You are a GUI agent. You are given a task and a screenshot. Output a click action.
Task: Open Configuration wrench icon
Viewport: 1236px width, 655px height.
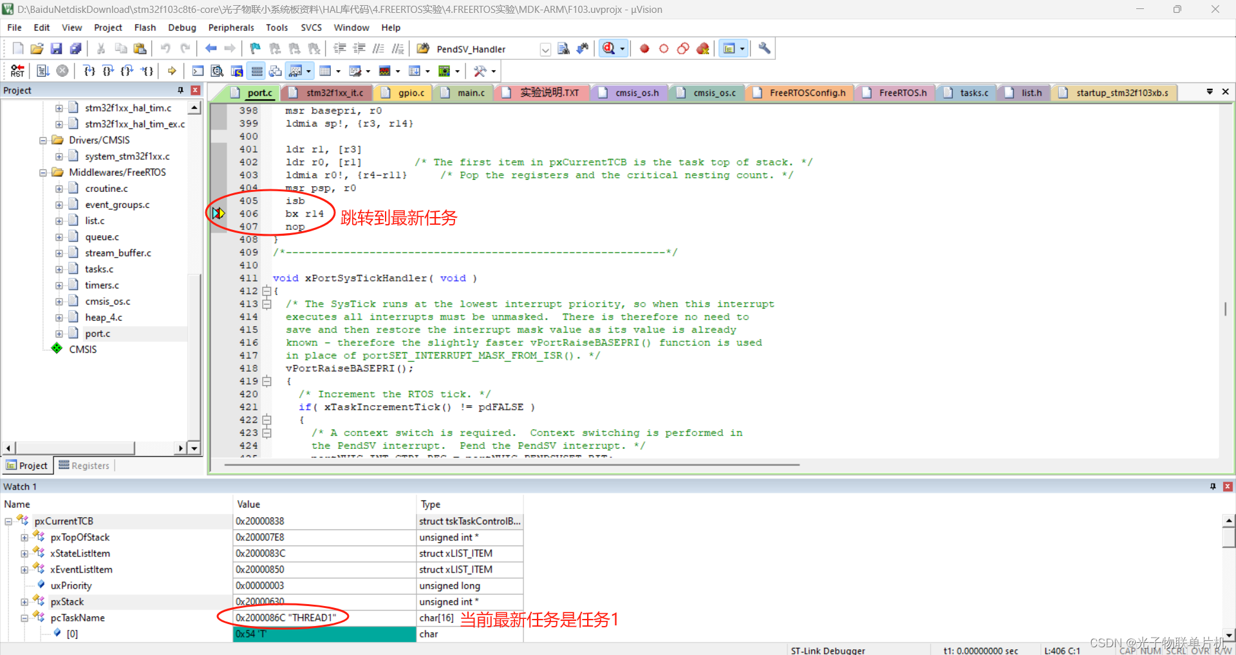(x=764, y=49)
